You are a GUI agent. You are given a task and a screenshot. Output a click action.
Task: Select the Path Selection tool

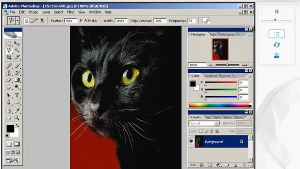point(8,95)
